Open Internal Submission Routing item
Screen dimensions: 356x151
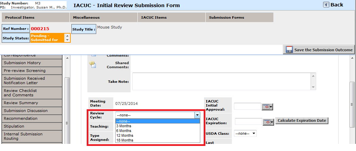32,136
